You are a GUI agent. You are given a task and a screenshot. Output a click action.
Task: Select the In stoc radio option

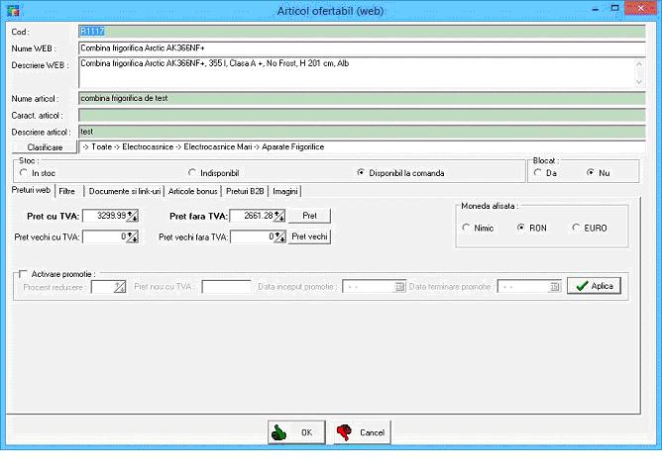[24, 172]
